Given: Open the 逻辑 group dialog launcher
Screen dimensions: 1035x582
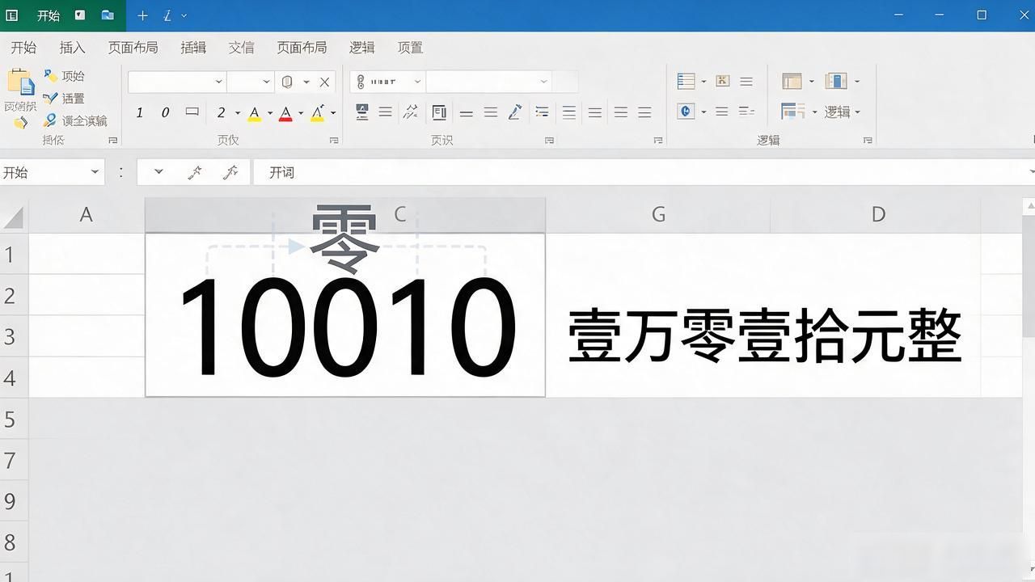Looking at the screenshot, I should click(x=868, y=140).
